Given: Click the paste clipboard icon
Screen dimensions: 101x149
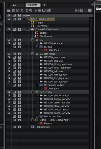Looking at the screenshot, I should coord(31,10).
